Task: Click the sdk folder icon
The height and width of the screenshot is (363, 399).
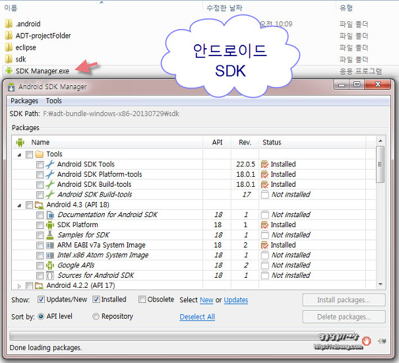Action: 9,59
